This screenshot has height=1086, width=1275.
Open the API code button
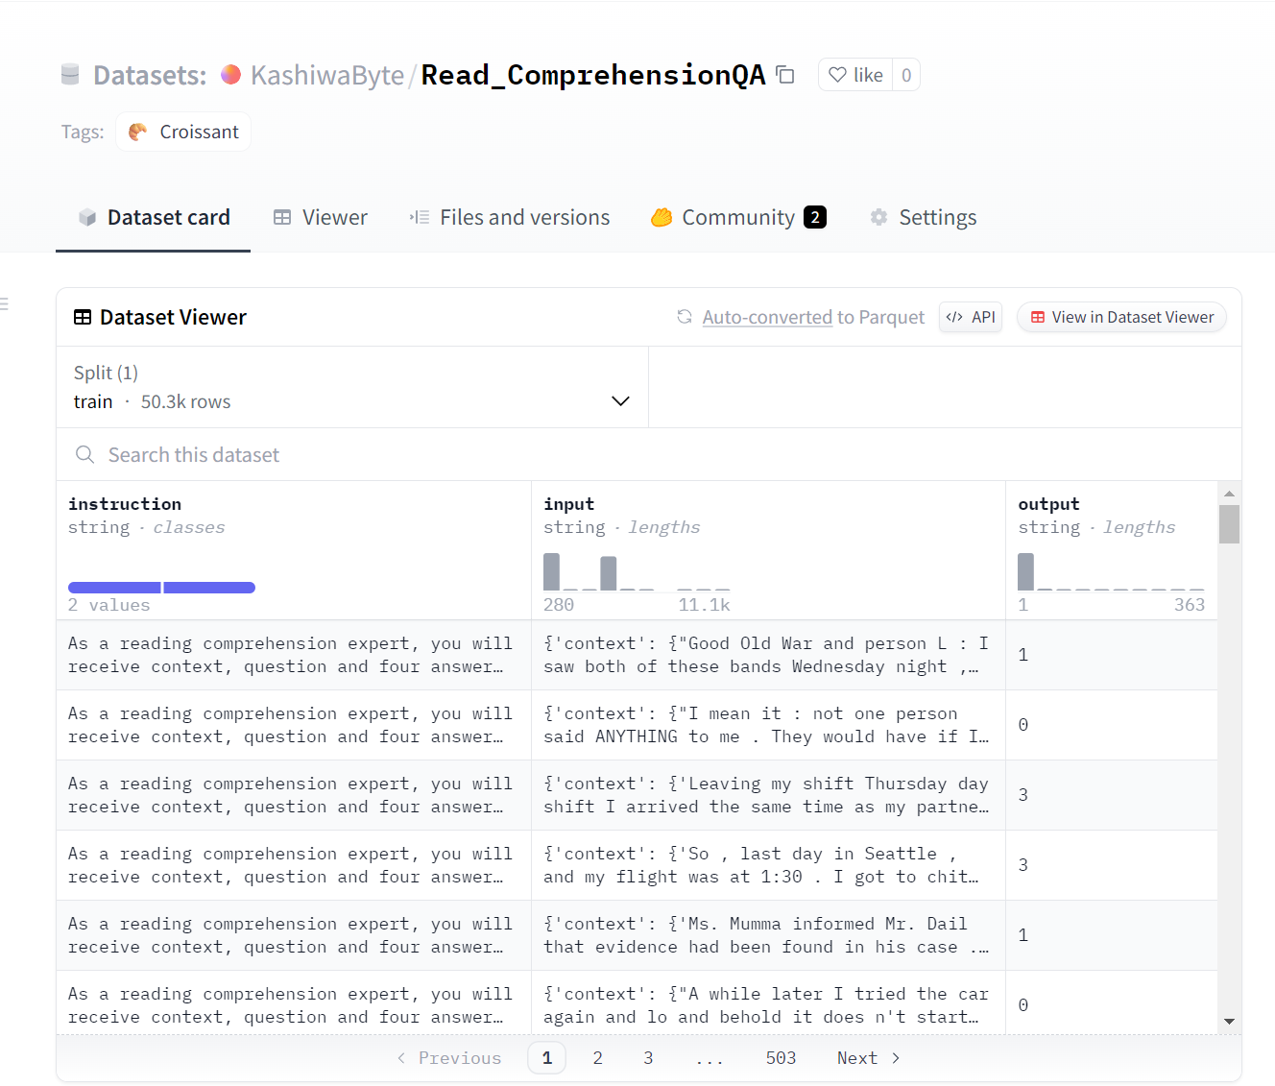[x=971, y=317]
